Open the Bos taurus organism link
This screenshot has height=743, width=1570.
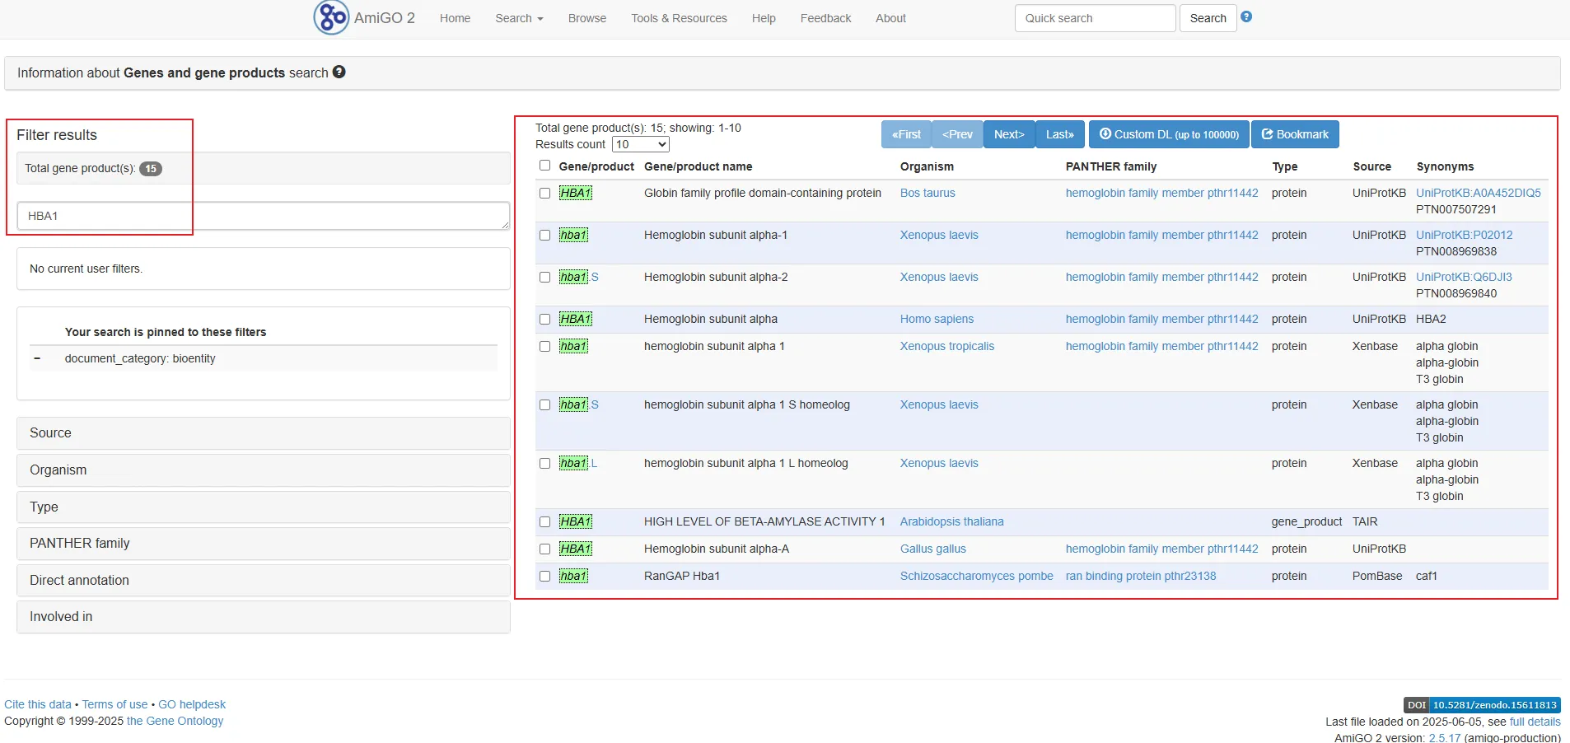tap(927, 193)
